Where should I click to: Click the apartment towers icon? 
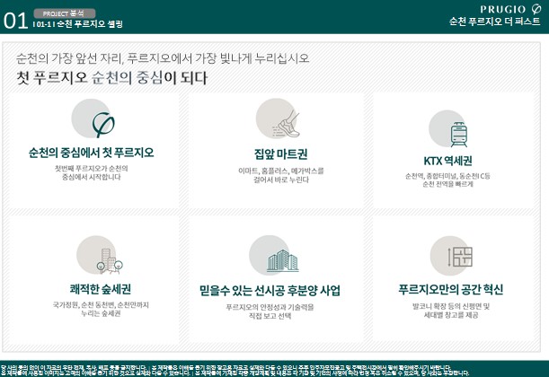pos(282,261)
